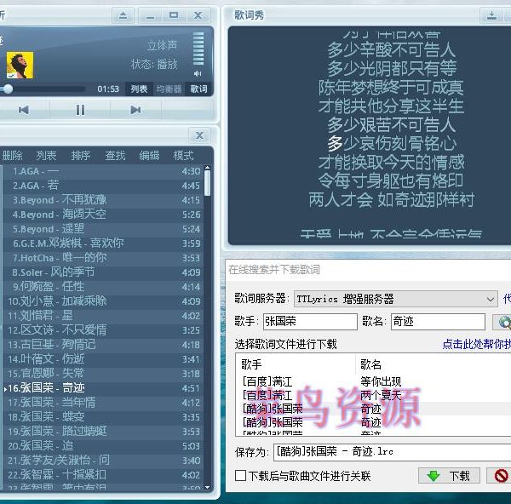Click the speaker mute icon

[198, 74]
